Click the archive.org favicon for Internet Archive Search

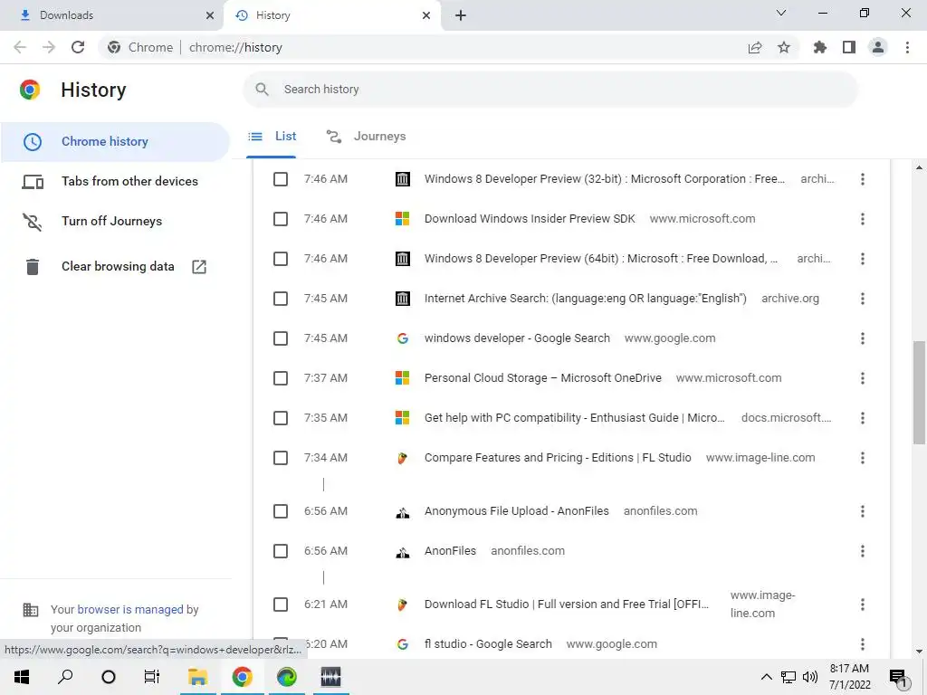pos(403,299)
